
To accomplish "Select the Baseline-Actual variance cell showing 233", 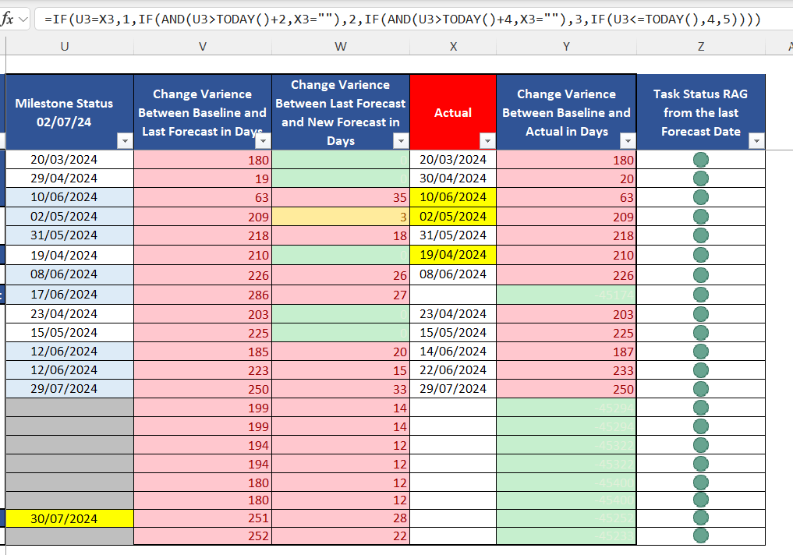I will click(x=566, y=370).
